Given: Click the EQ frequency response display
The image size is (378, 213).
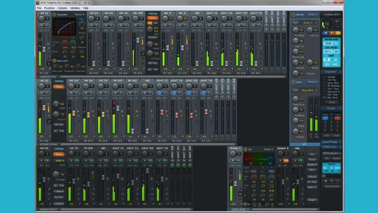Looking at the screenshot, I should [259, 159].
